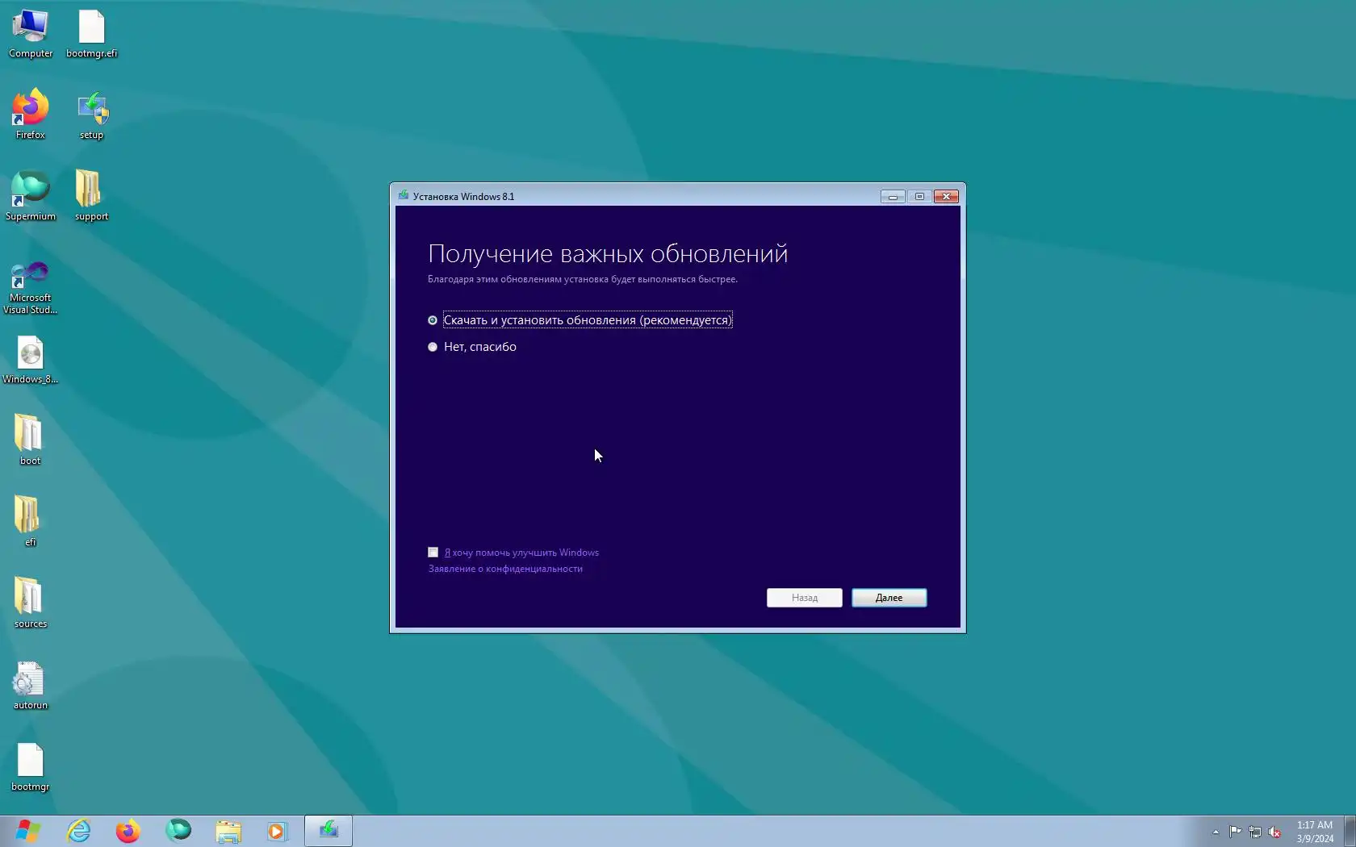This screenshot has height=847, width=1356.
Task: Select the Firefox desktop shortcut
Action: 31,115
